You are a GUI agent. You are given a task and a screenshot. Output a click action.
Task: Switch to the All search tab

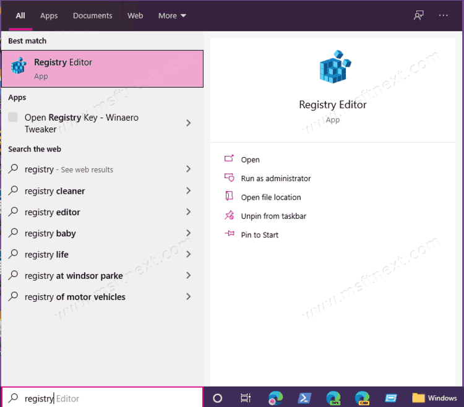[20, 15]
